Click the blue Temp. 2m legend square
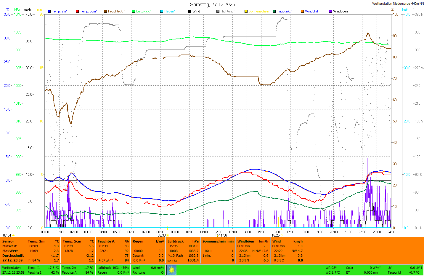The width and height of the screenshot is (424, 276). tap(49, 11)
